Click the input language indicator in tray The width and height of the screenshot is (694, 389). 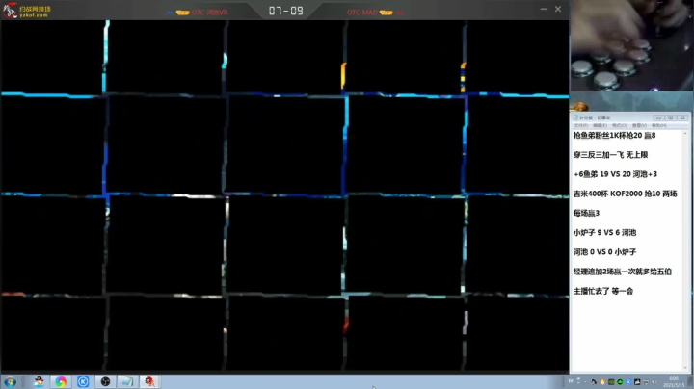(x=571, y=381)
